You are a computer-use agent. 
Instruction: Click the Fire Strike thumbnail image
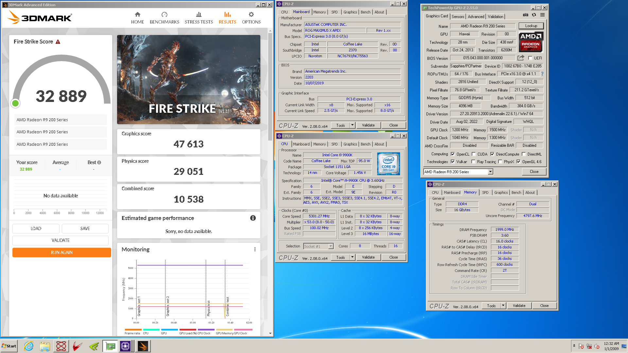point(189,79)
